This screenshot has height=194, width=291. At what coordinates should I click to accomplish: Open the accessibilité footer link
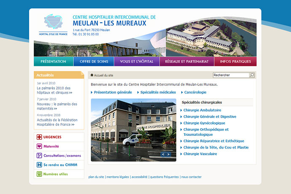point(139,177)
